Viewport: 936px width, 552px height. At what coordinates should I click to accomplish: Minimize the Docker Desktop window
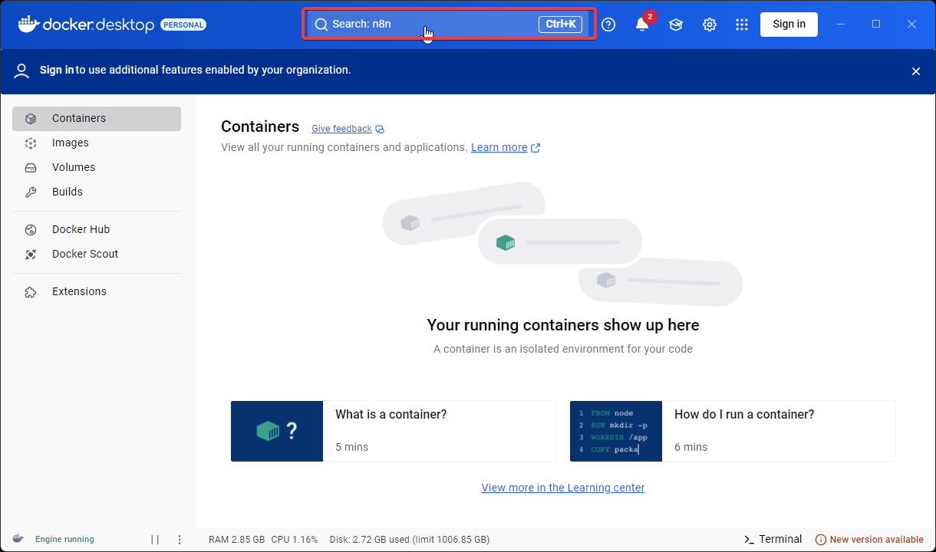[x=842, y=25]
